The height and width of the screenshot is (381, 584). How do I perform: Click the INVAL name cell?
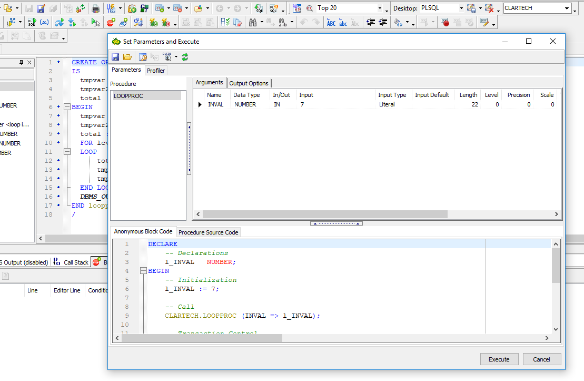pyautogui.click(x=216, y=105)
